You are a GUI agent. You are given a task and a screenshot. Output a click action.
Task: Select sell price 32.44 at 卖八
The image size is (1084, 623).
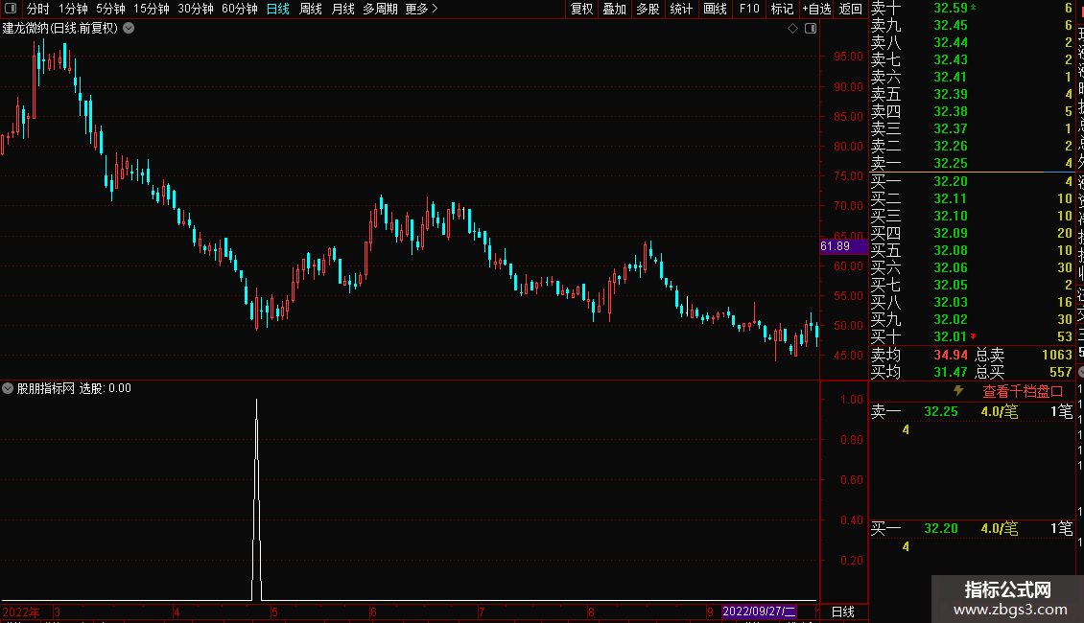click(x=951, y=43)
